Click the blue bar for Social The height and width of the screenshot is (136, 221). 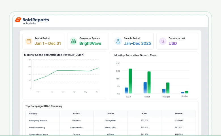(145, 88)
